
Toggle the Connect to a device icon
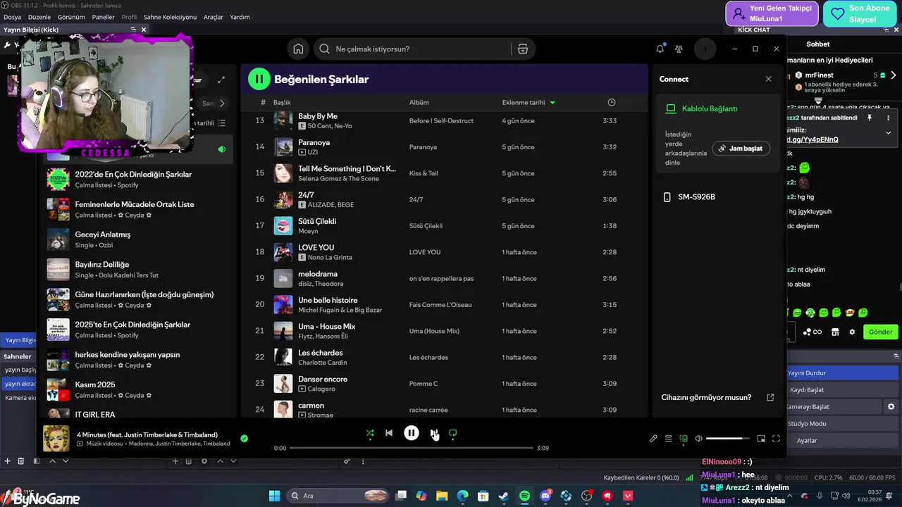click(684, 439)
